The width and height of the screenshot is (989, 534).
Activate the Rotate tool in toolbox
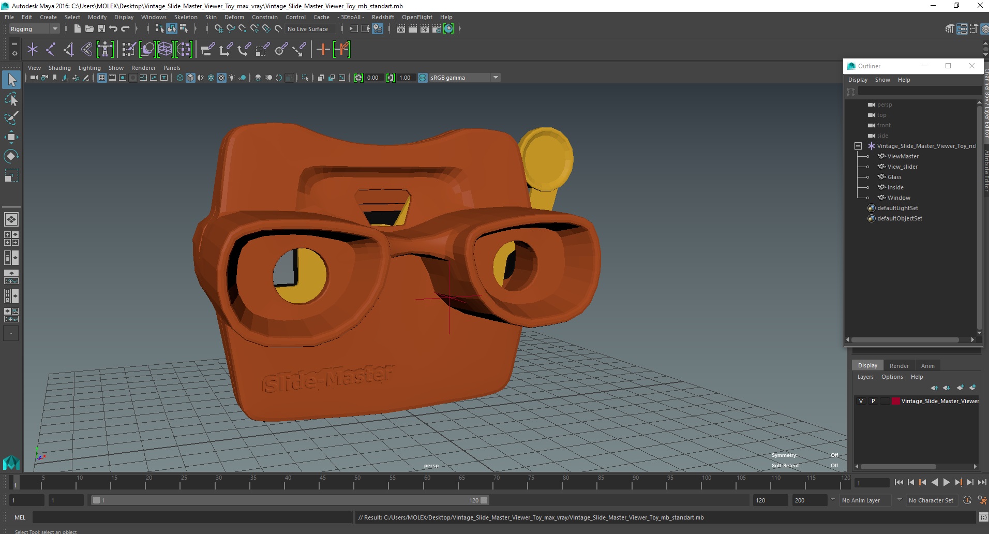11,156
